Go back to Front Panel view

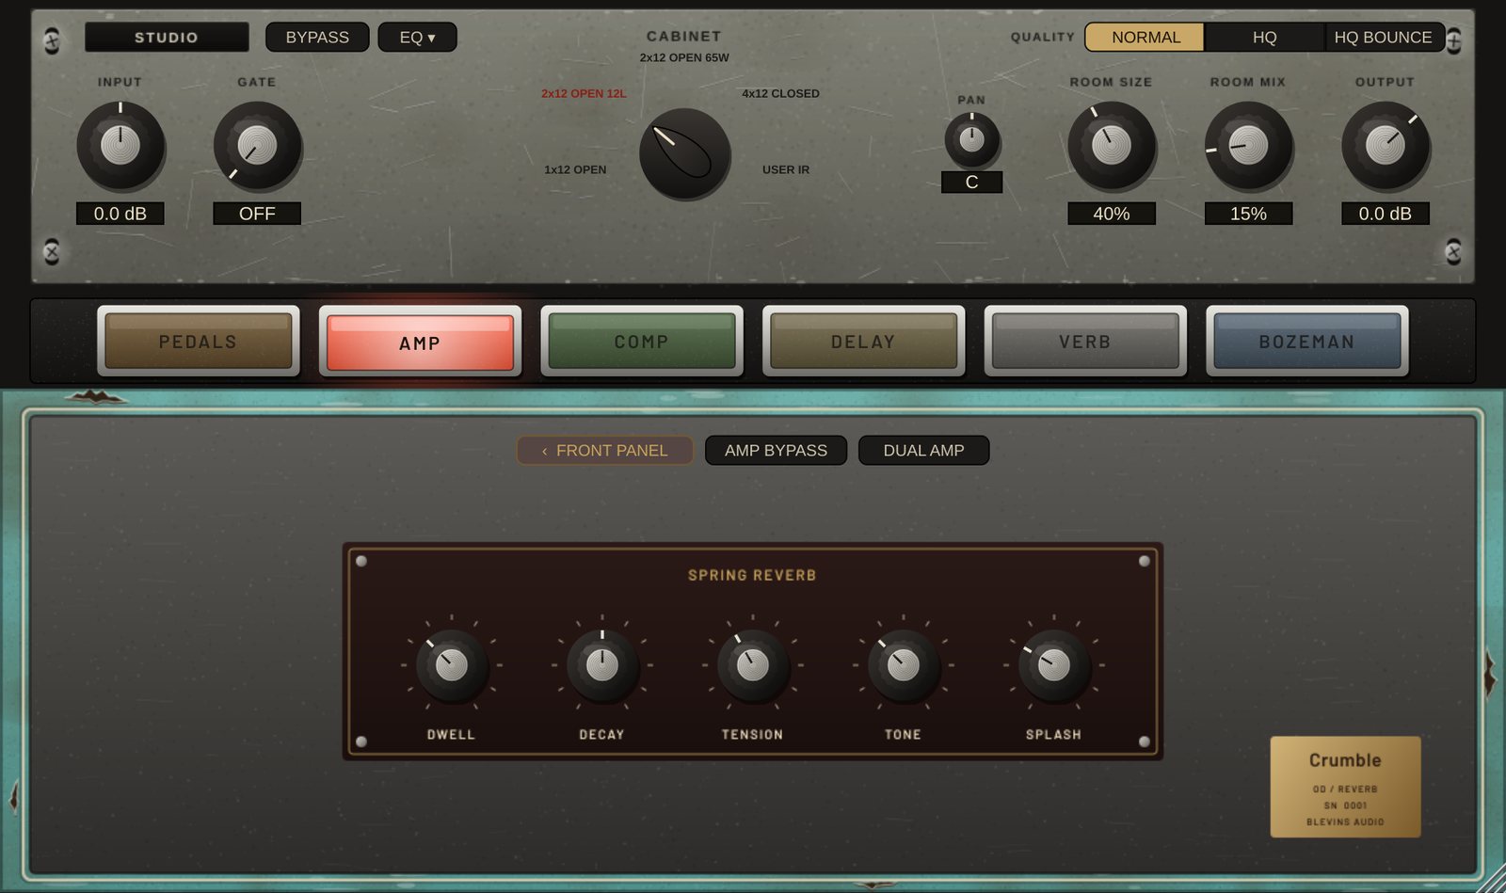tap(604, 451)
